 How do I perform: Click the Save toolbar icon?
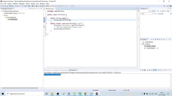(5, 6)
